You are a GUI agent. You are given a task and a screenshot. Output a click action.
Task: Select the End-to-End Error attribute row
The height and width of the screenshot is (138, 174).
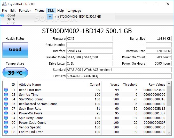click(x=85, y=132)
